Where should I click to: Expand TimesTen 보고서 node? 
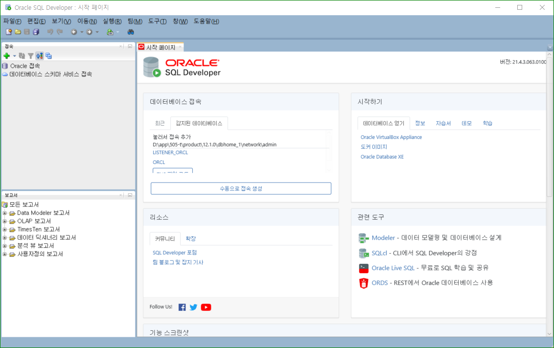(x=4, y=230)
